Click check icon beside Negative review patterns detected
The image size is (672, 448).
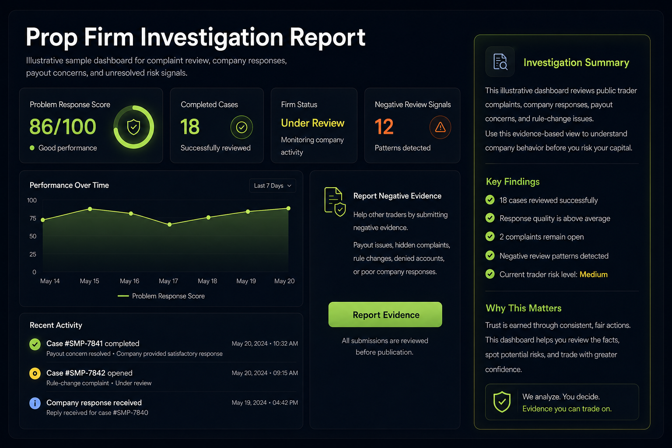click(490, 255)
